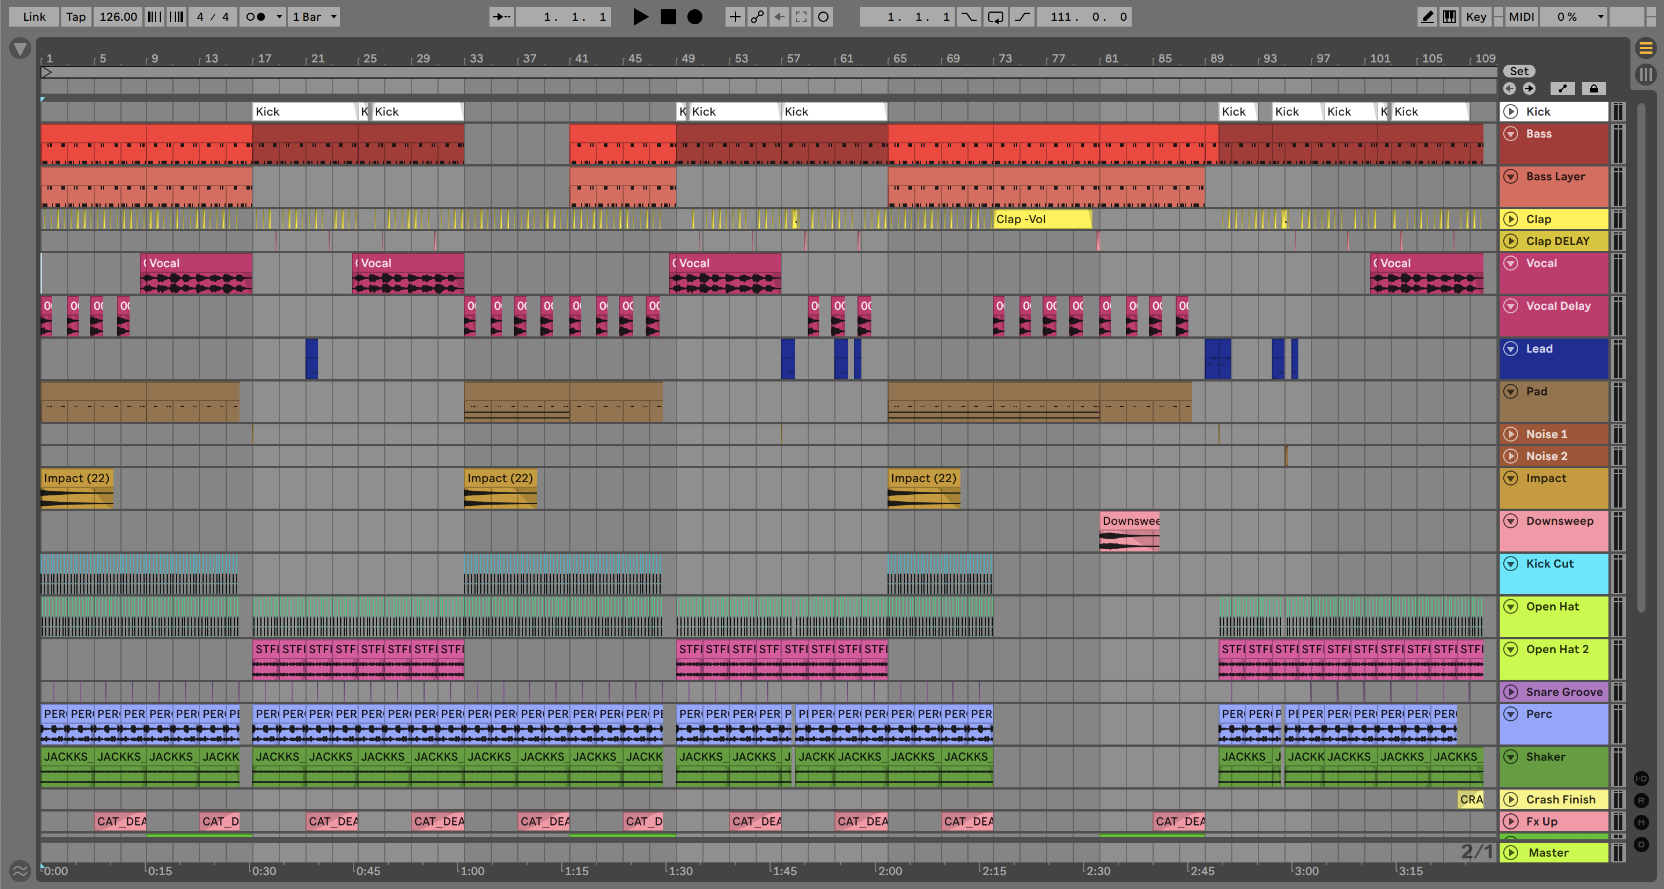1664x889 pixels.
Task: Enable the arrangement Loop switch
Action: coord(995,17)
